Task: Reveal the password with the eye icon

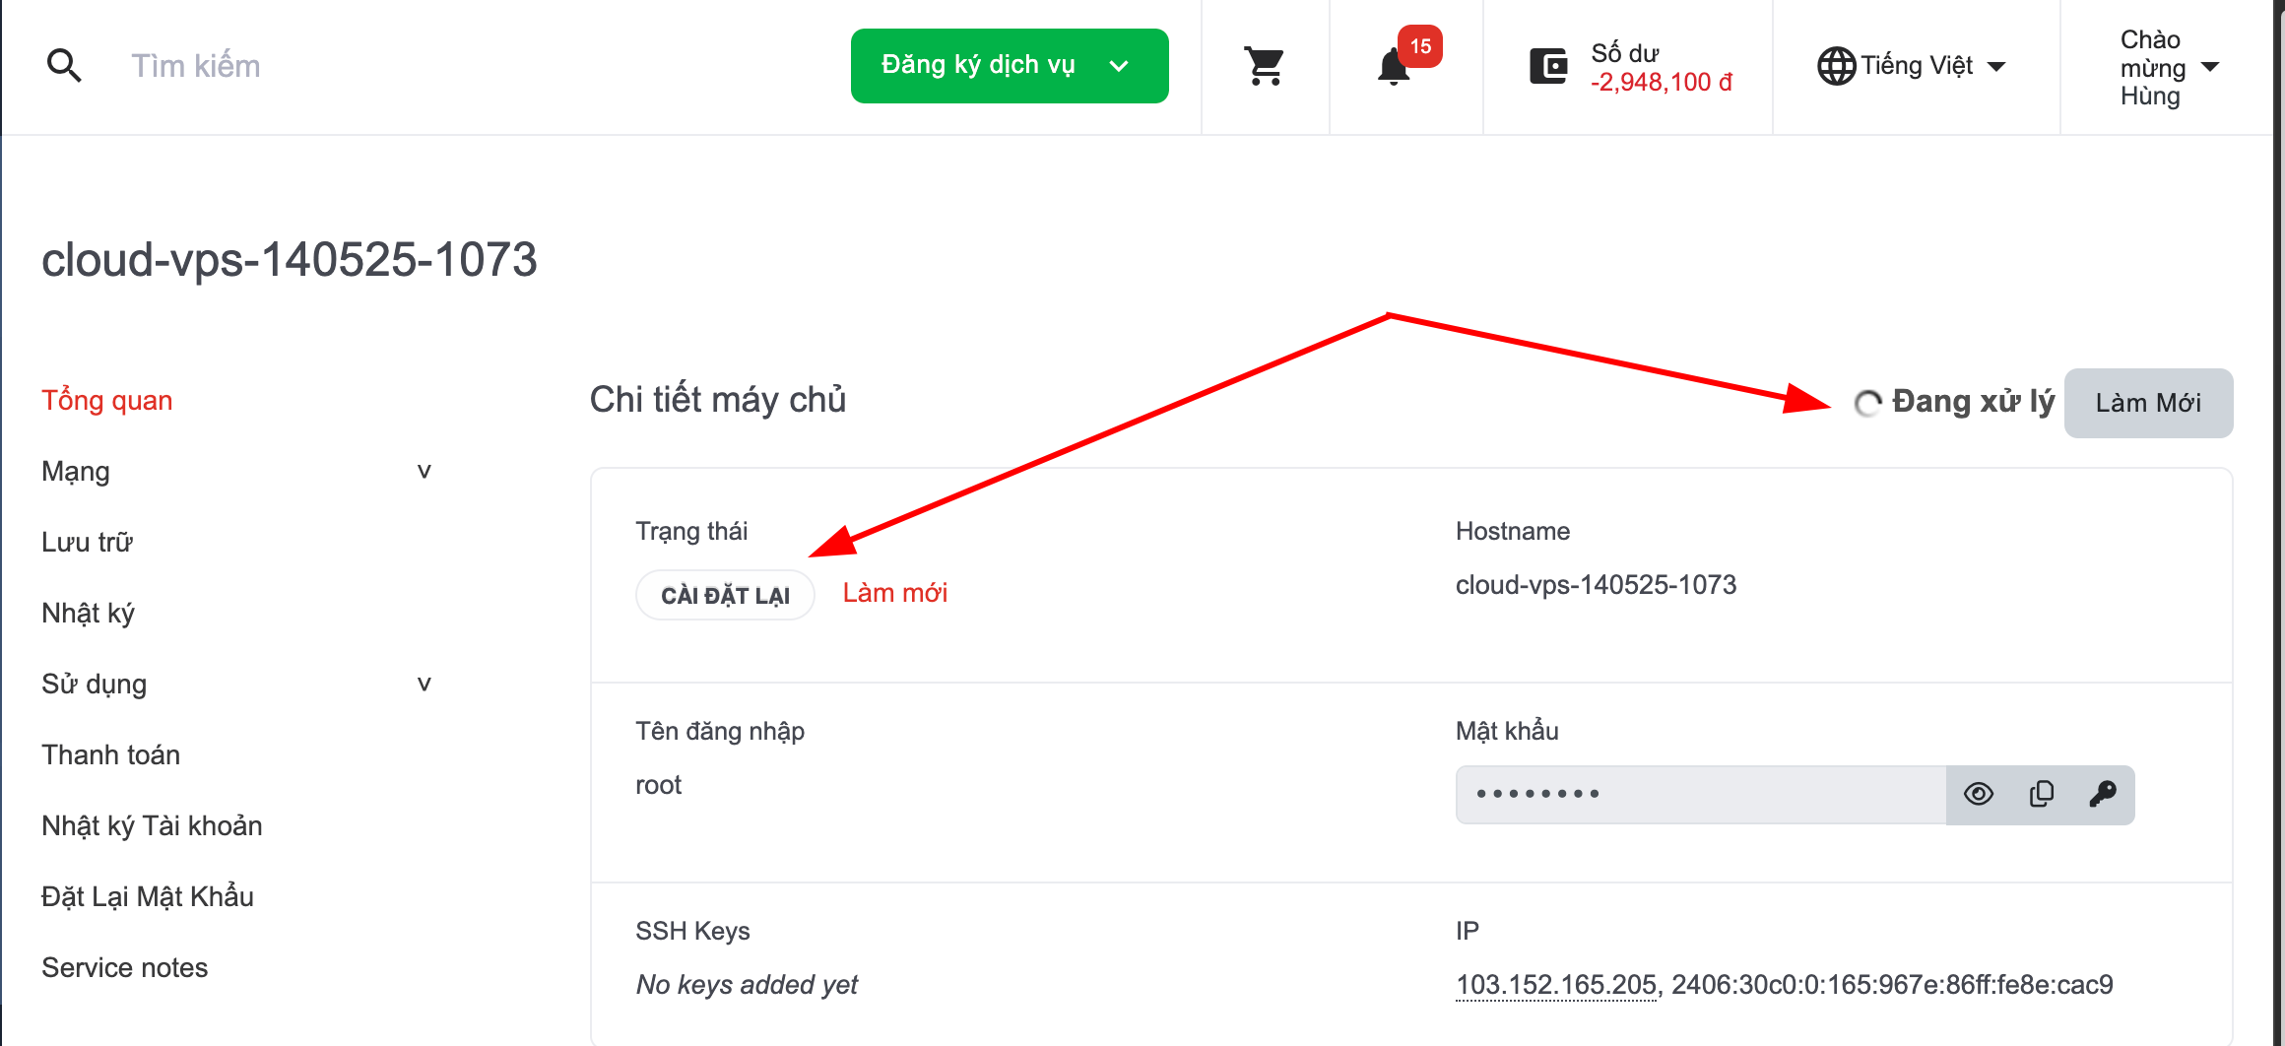Action: pyautogui.click(x=1978, y=794)
